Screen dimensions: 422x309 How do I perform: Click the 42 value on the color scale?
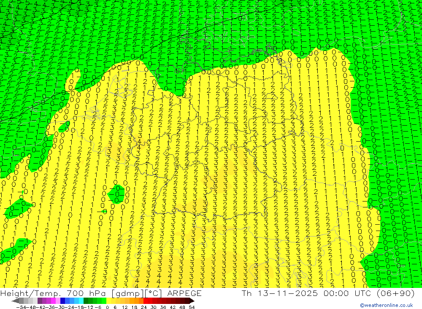173,307
